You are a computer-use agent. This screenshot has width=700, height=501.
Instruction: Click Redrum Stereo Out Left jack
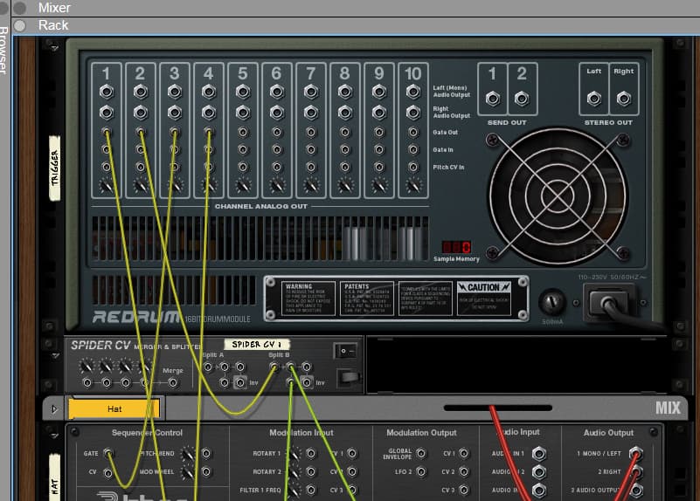click(594, 98)
